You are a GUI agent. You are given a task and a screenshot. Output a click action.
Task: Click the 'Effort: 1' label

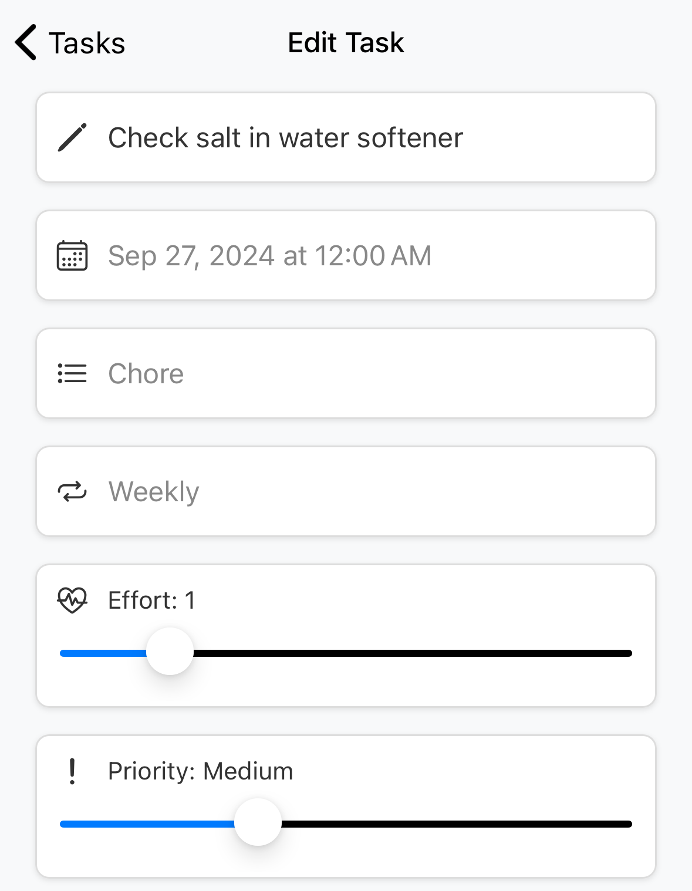(x=152, y=600)
